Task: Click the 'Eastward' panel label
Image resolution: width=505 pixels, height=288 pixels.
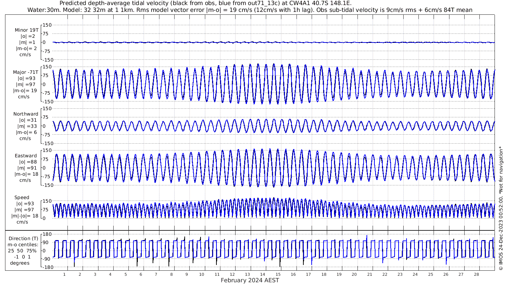Action: [x=26, y=156]
